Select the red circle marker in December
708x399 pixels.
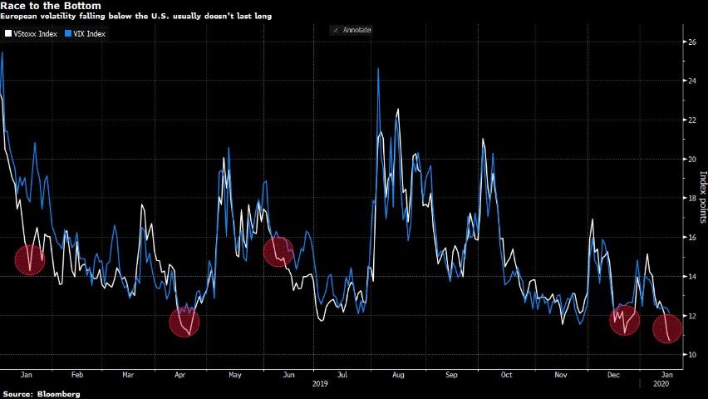point(623,320)
